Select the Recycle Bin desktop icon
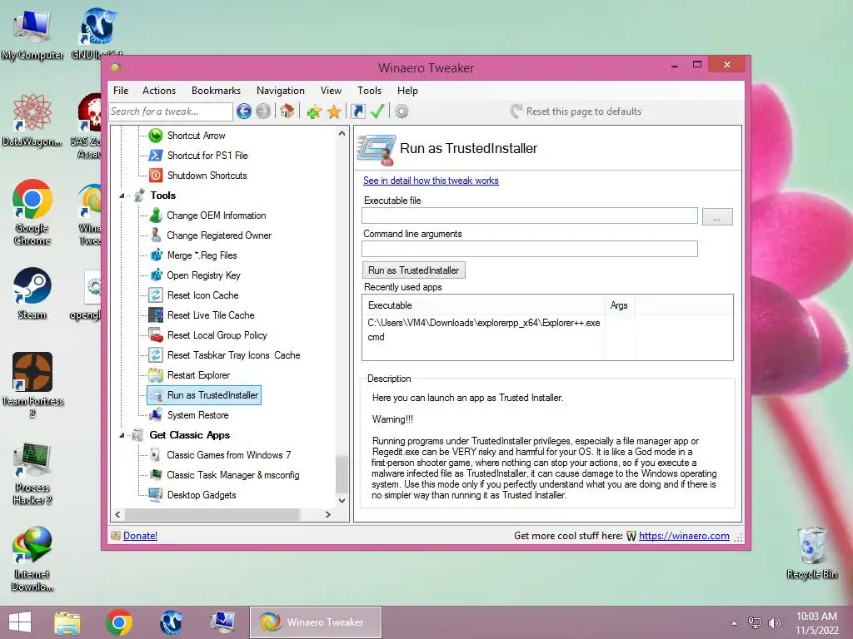The height and width of the screenshot is (639, 853). click(x=811, y=552)
